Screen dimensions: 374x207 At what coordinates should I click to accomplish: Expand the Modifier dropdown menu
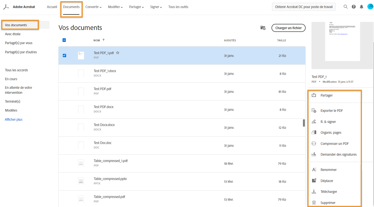(115, 7)
